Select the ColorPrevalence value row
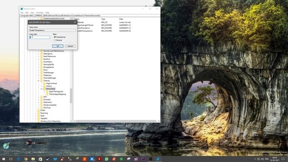288x162 pixels. tap(104, 28)
